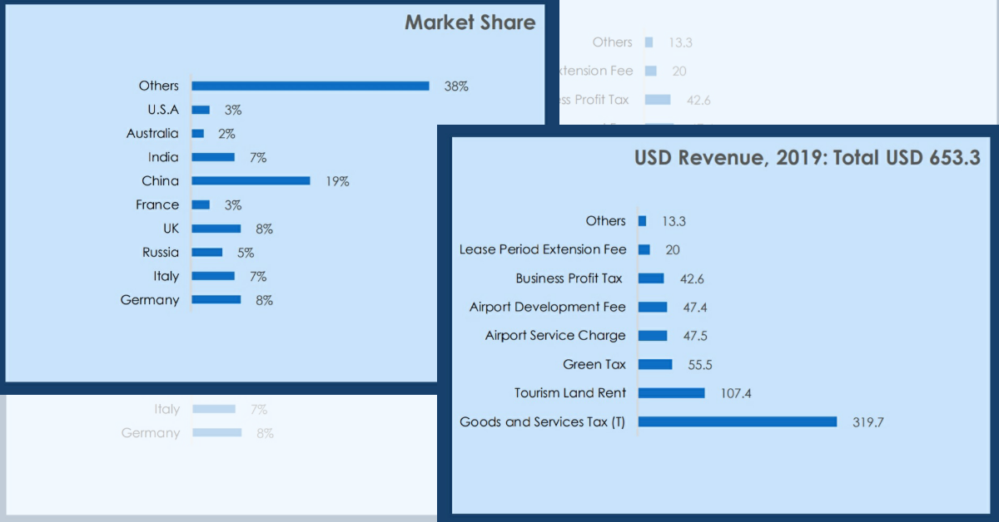999x522 pixels.
Task: Click the USD Revenue 2019 chart title
Action: point(807,158)
